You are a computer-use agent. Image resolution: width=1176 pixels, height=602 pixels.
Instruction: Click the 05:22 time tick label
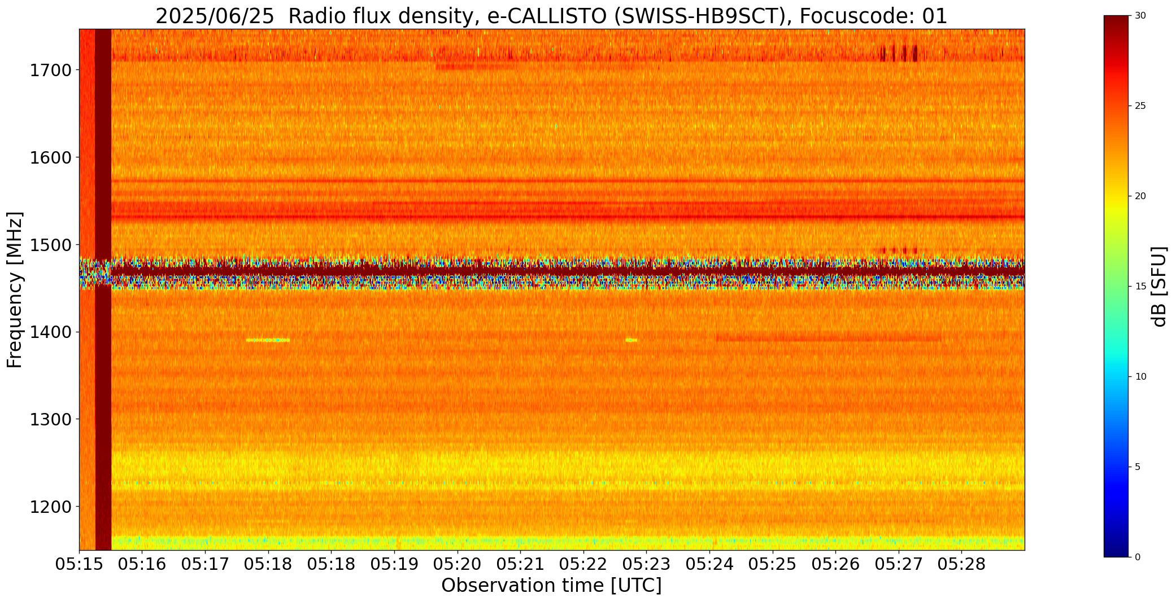pos(583,564)
